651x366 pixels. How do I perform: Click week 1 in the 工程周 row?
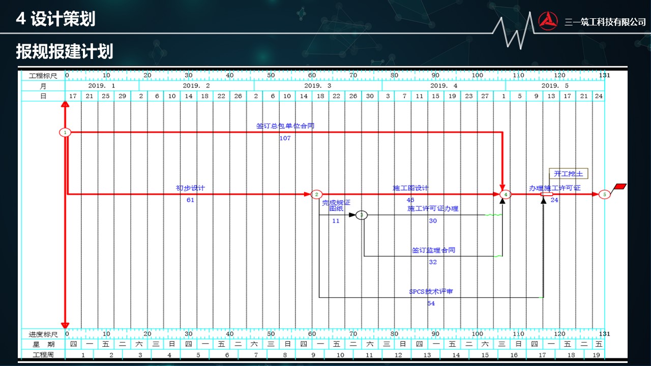tap(82, 354)
